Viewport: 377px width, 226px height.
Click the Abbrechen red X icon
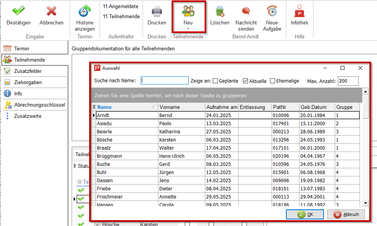pos(51,12)
